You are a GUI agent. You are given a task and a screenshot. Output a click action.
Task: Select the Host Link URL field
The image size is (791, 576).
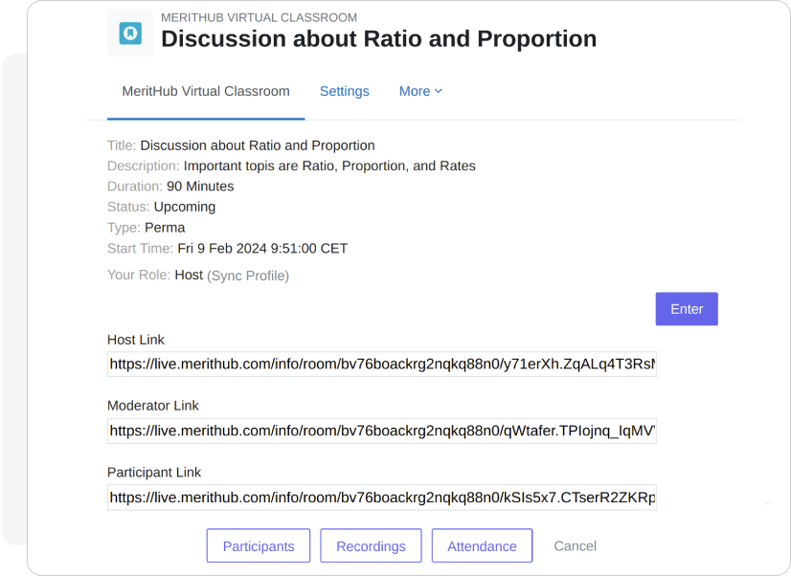coord(382,364)
